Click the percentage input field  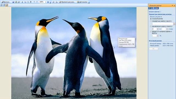click(x=155, y=36)
